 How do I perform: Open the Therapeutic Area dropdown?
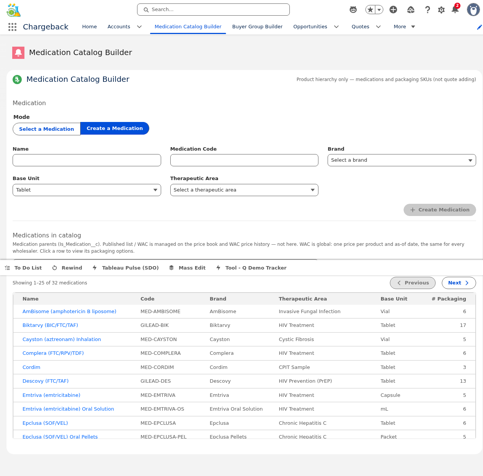pyautogui.click(x=244, y=190)
